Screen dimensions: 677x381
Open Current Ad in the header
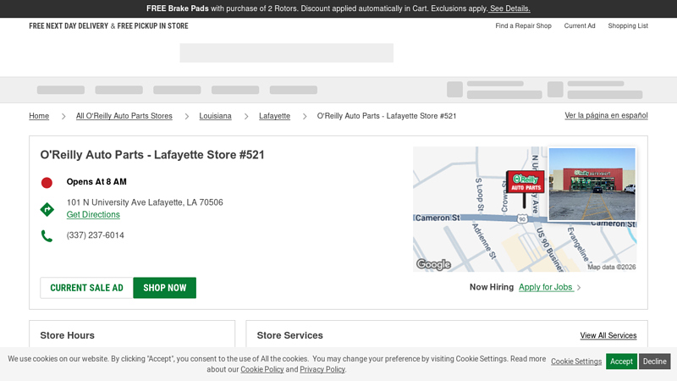pyautogui.click(x=580, y=26)
